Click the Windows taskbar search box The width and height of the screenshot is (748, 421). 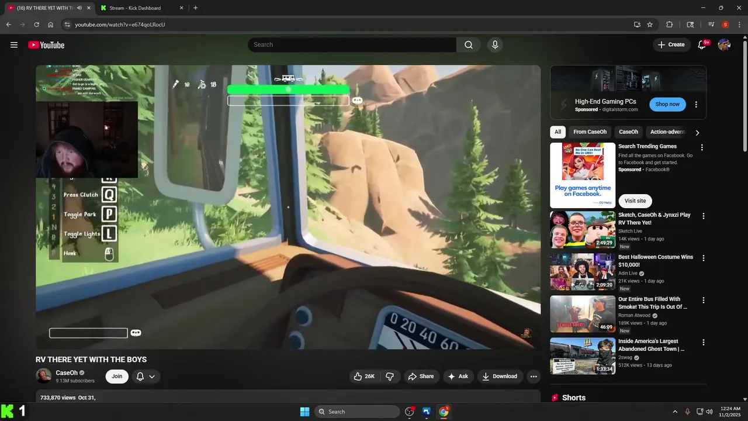click(x=357, y=412)
